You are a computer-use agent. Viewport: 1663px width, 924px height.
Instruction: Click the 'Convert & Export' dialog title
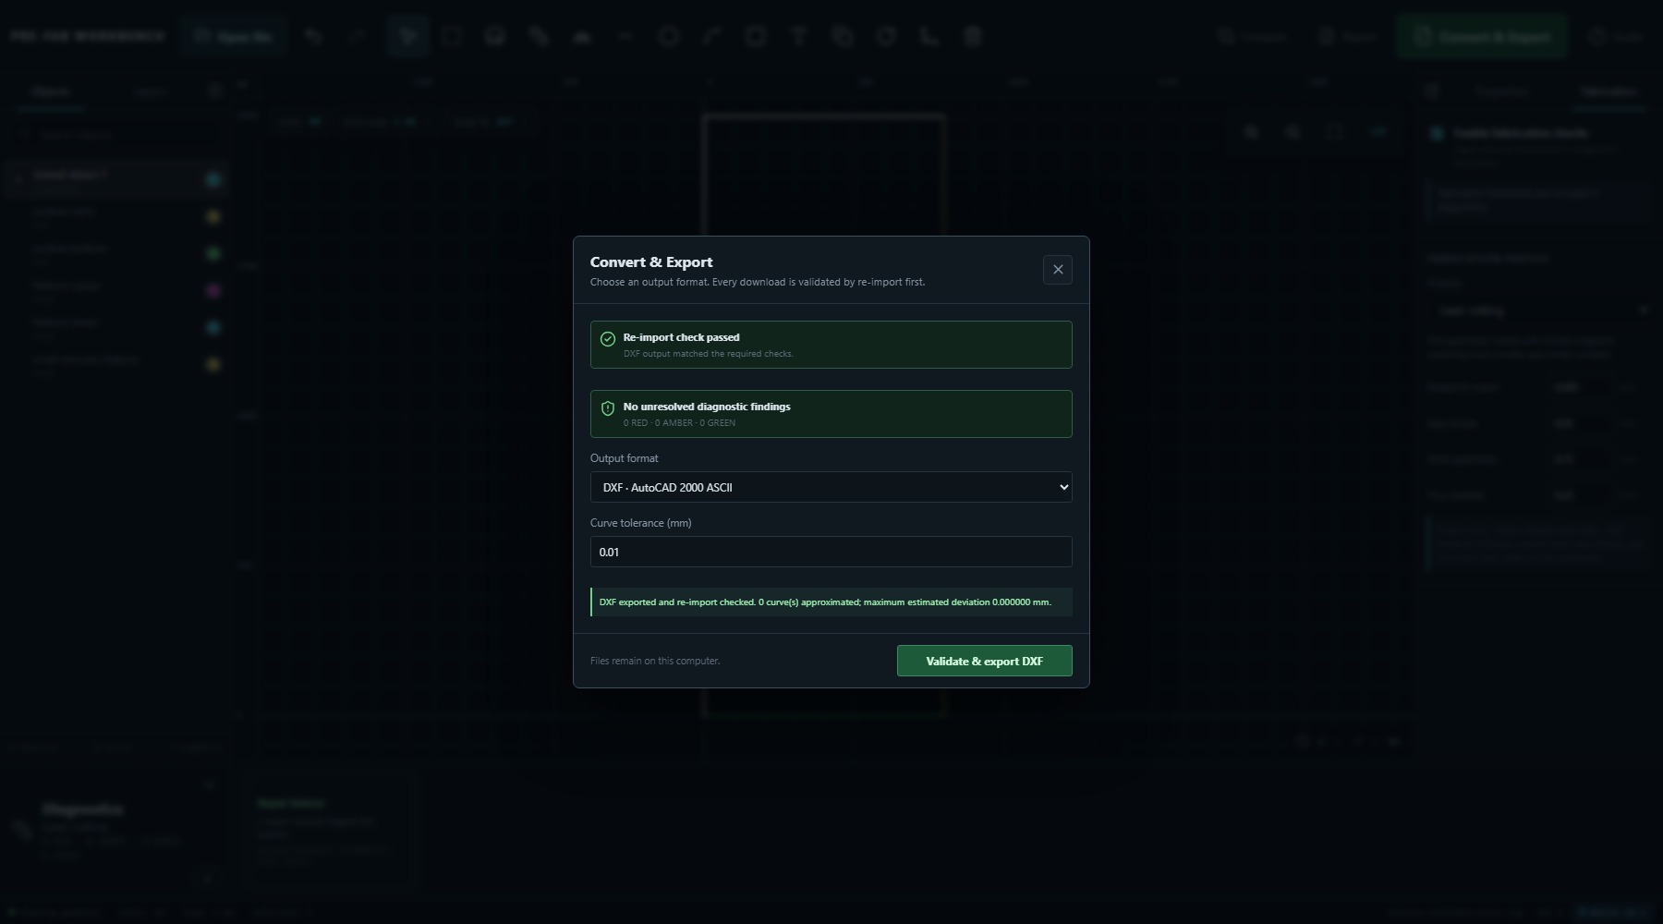[651, 262]
